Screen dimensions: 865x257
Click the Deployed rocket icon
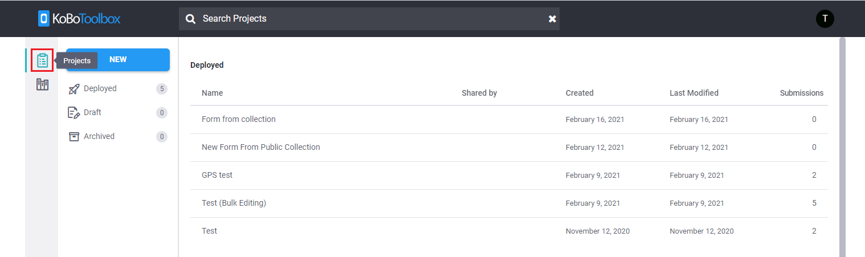(74, 89)
